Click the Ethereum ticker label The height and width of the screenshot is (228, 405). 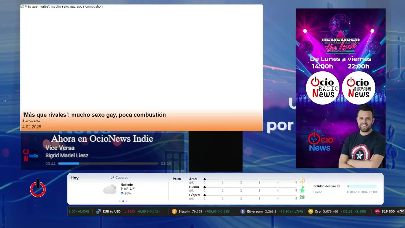pos(255,212)
